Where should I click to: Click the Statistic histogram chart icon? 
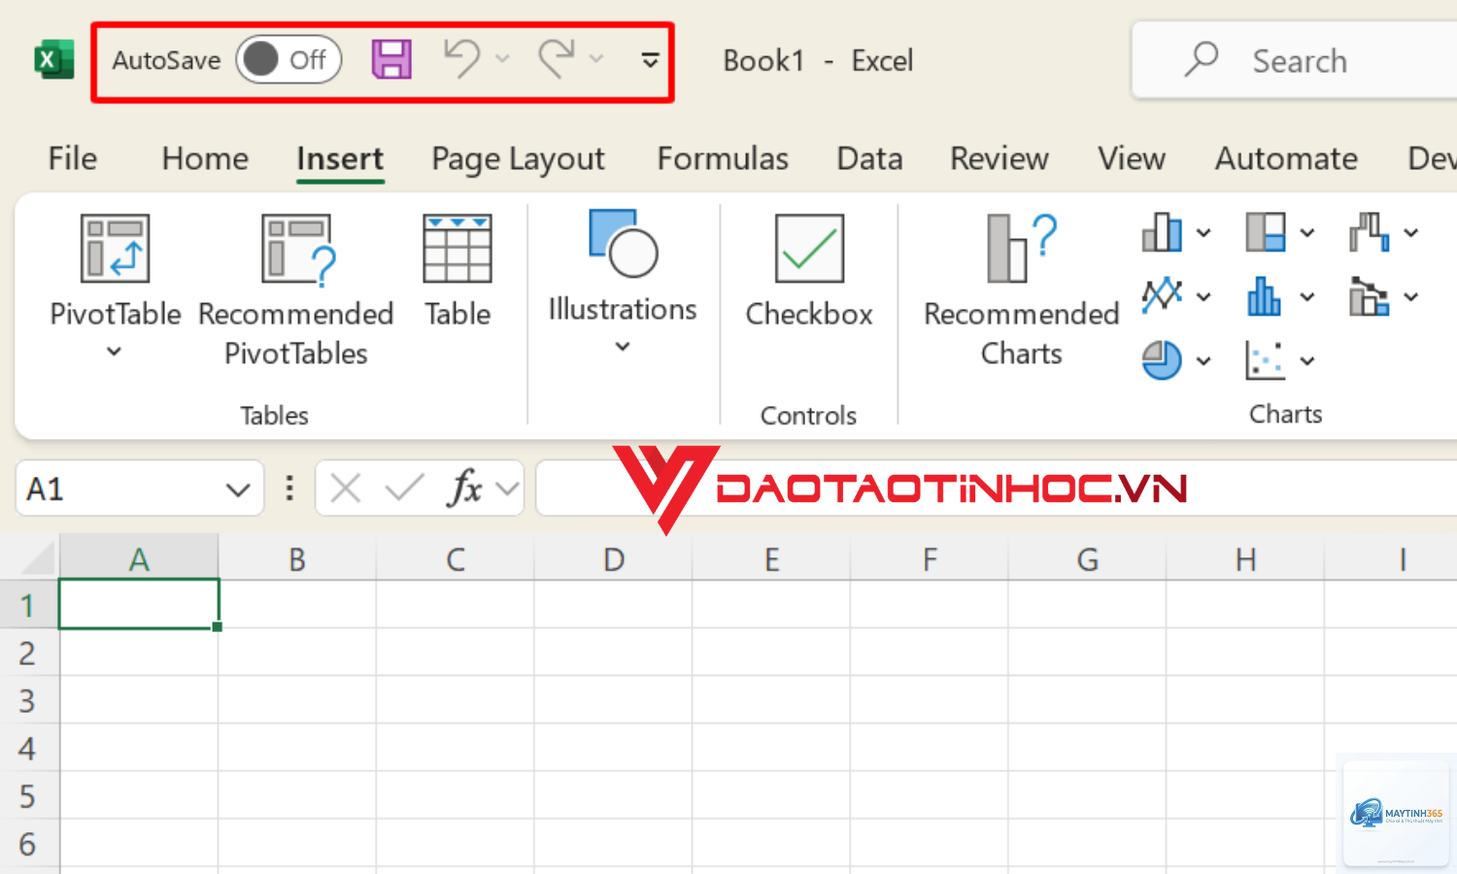point(1265,296)
